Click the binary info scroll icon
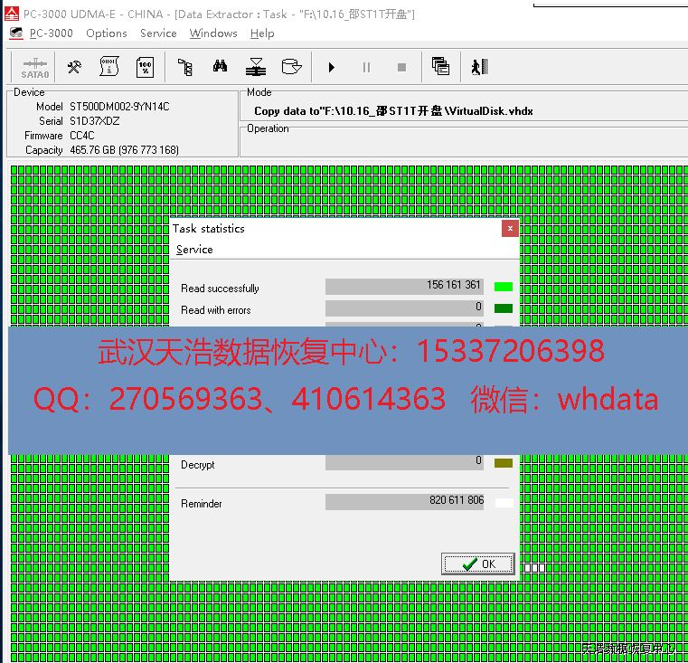This screenshot has width=688, height=663. pos(108,67)
